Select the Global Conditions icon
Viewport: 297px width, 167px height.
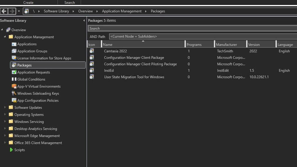pos(14,79)
